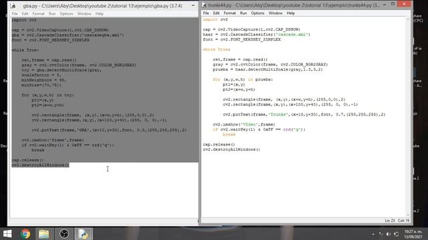This screenshot has width=428, height=240.
Task: Click the 'GBA' putText line in gba.py
Action: click(109, 131)
